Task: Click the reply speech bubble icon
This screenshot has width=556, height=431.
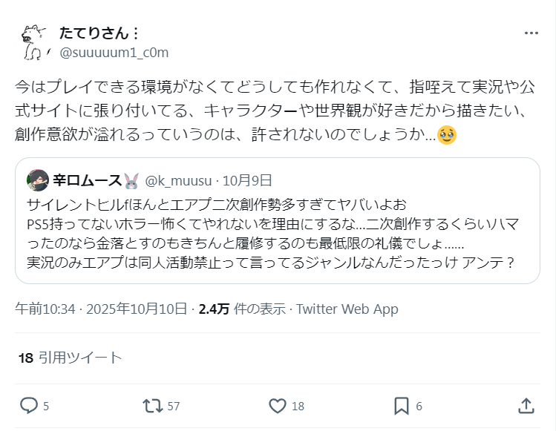Action: pos(29,406)
